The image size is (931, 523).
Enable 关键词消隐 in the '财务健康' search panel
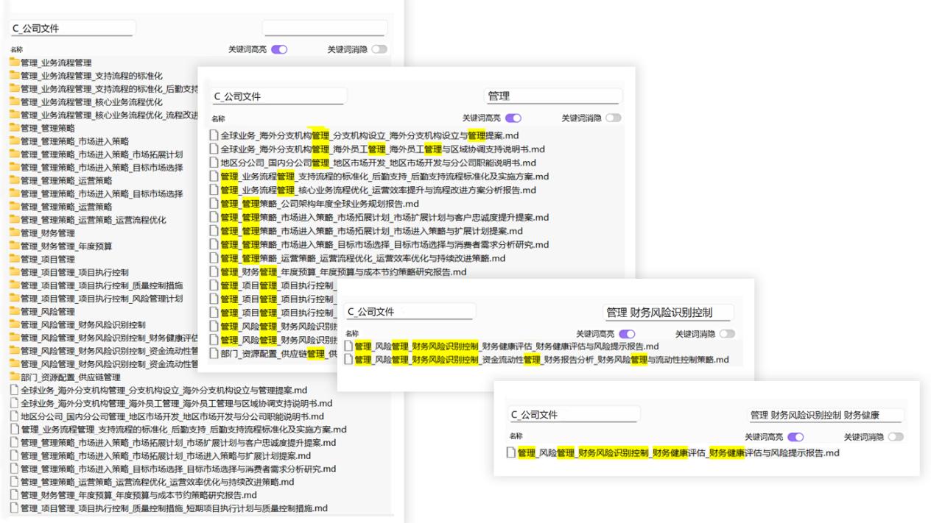click(896, 437)
